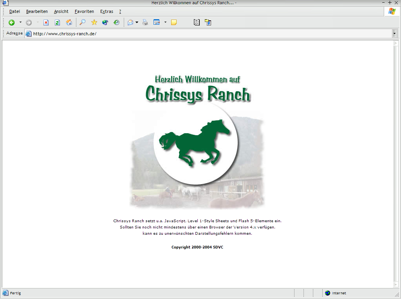This screenshot has height=301, width=401.
Task: Click the 'Fertig' status text
Action: [x=15, y=293]
